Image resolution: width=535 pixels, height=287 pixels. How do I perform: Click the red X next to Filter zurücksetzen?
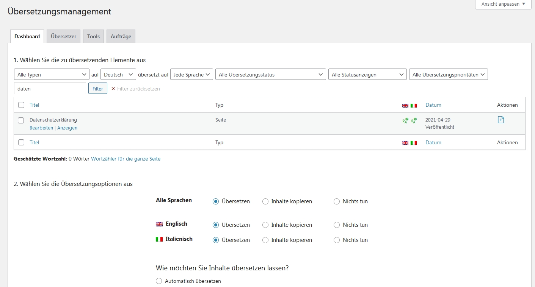113,89
